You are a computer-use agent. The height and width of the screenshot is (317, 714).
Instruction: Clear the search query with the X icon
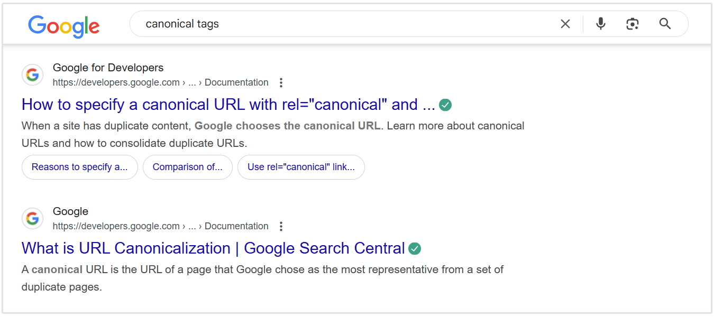pos(565,24)
